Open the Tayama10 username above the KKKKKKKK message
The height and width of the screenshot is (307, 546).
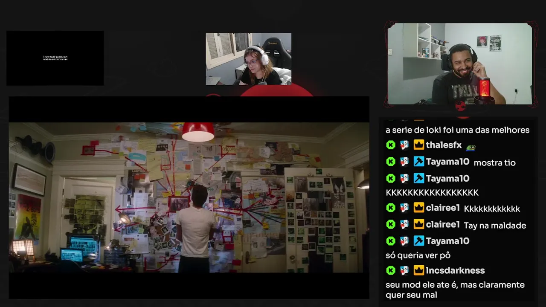[447, 178]
